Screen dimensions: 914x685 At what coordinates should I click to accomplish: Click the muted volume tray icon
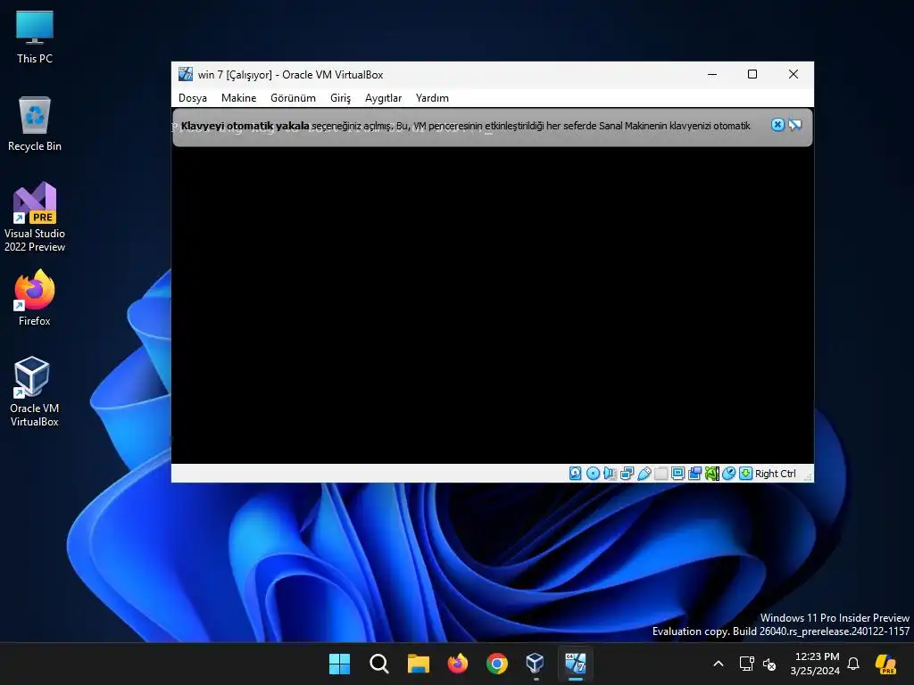[x=769, y=664]
